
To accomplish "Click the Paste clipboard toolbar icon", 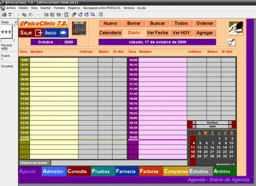I will coord(30,15).
